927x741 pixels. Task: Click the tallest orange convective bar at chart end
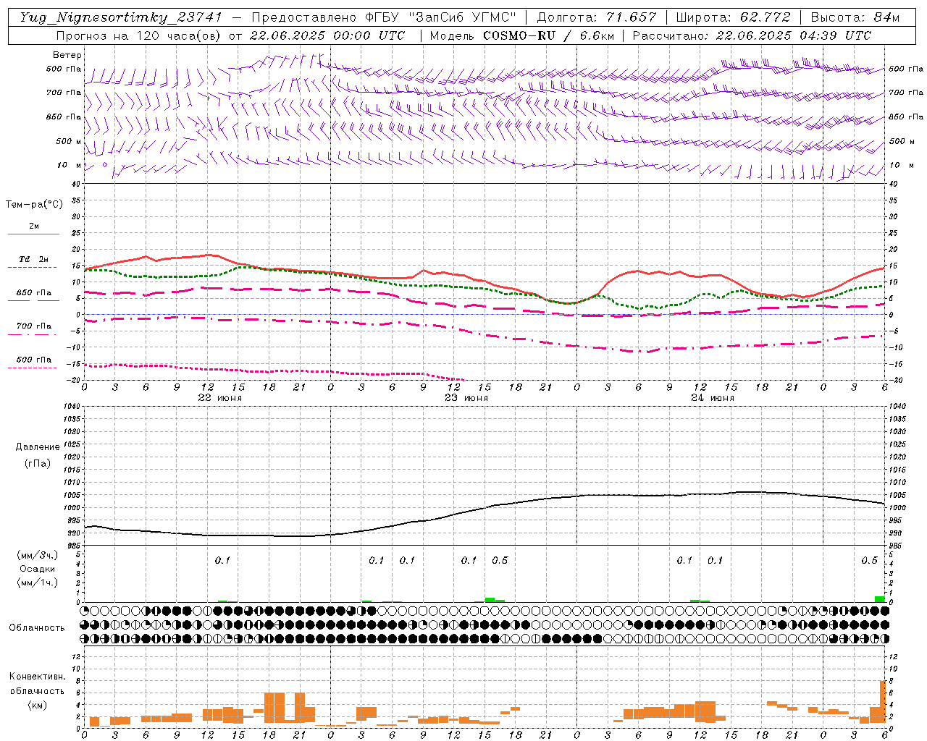coord(883,701)
